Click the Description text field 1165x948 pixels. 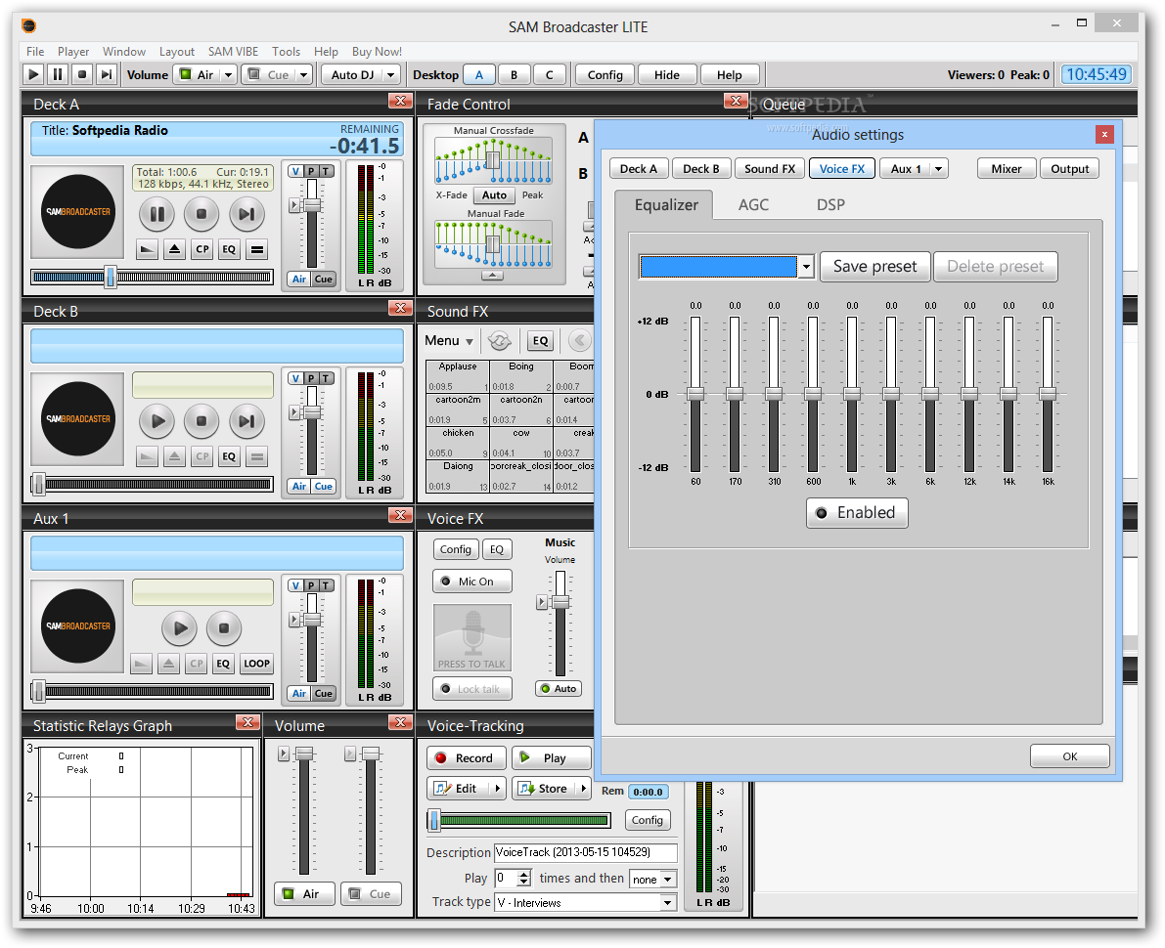click(586, 852)
